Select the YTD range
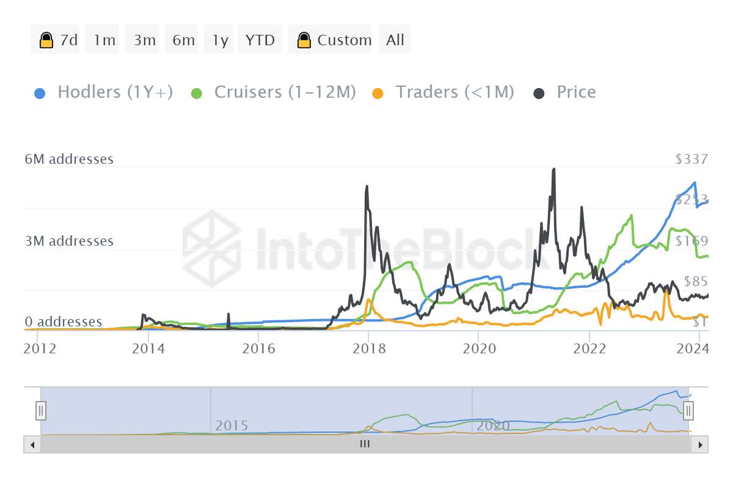This screenshot has height=489, width=733. 260,40
